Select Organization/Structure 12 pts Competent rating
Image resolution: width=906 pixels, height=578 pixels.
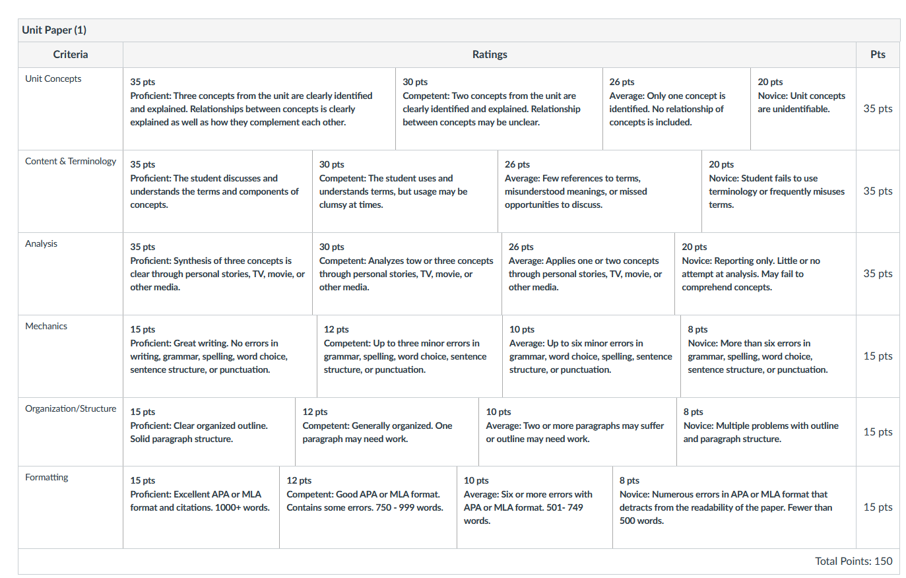387,432
